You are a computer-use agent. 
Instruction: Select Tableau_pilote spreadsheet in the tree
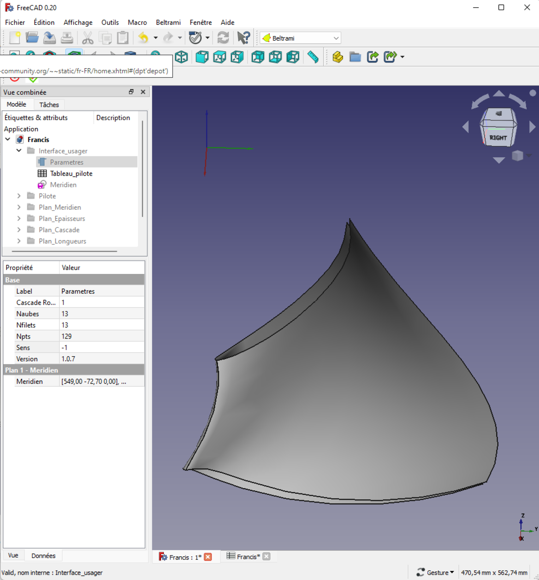point(71,174)
